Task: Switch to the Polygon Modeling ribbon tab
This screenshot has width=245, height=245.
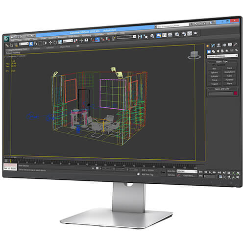Action: pos(13,53)
